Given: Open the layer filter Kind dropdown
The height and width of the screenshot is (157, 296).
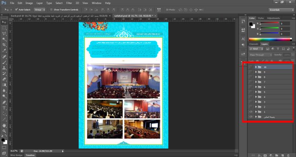Looking at the screenshot, I should coord(256,49).
